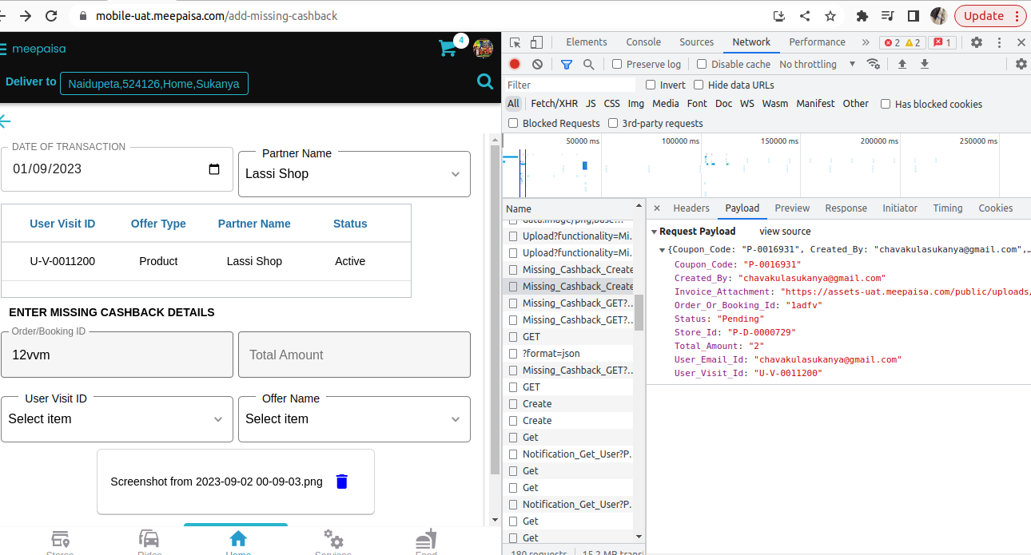Open network conditions wifi icon
This screenshot has width=1031, height=555.
click(874, 64)
